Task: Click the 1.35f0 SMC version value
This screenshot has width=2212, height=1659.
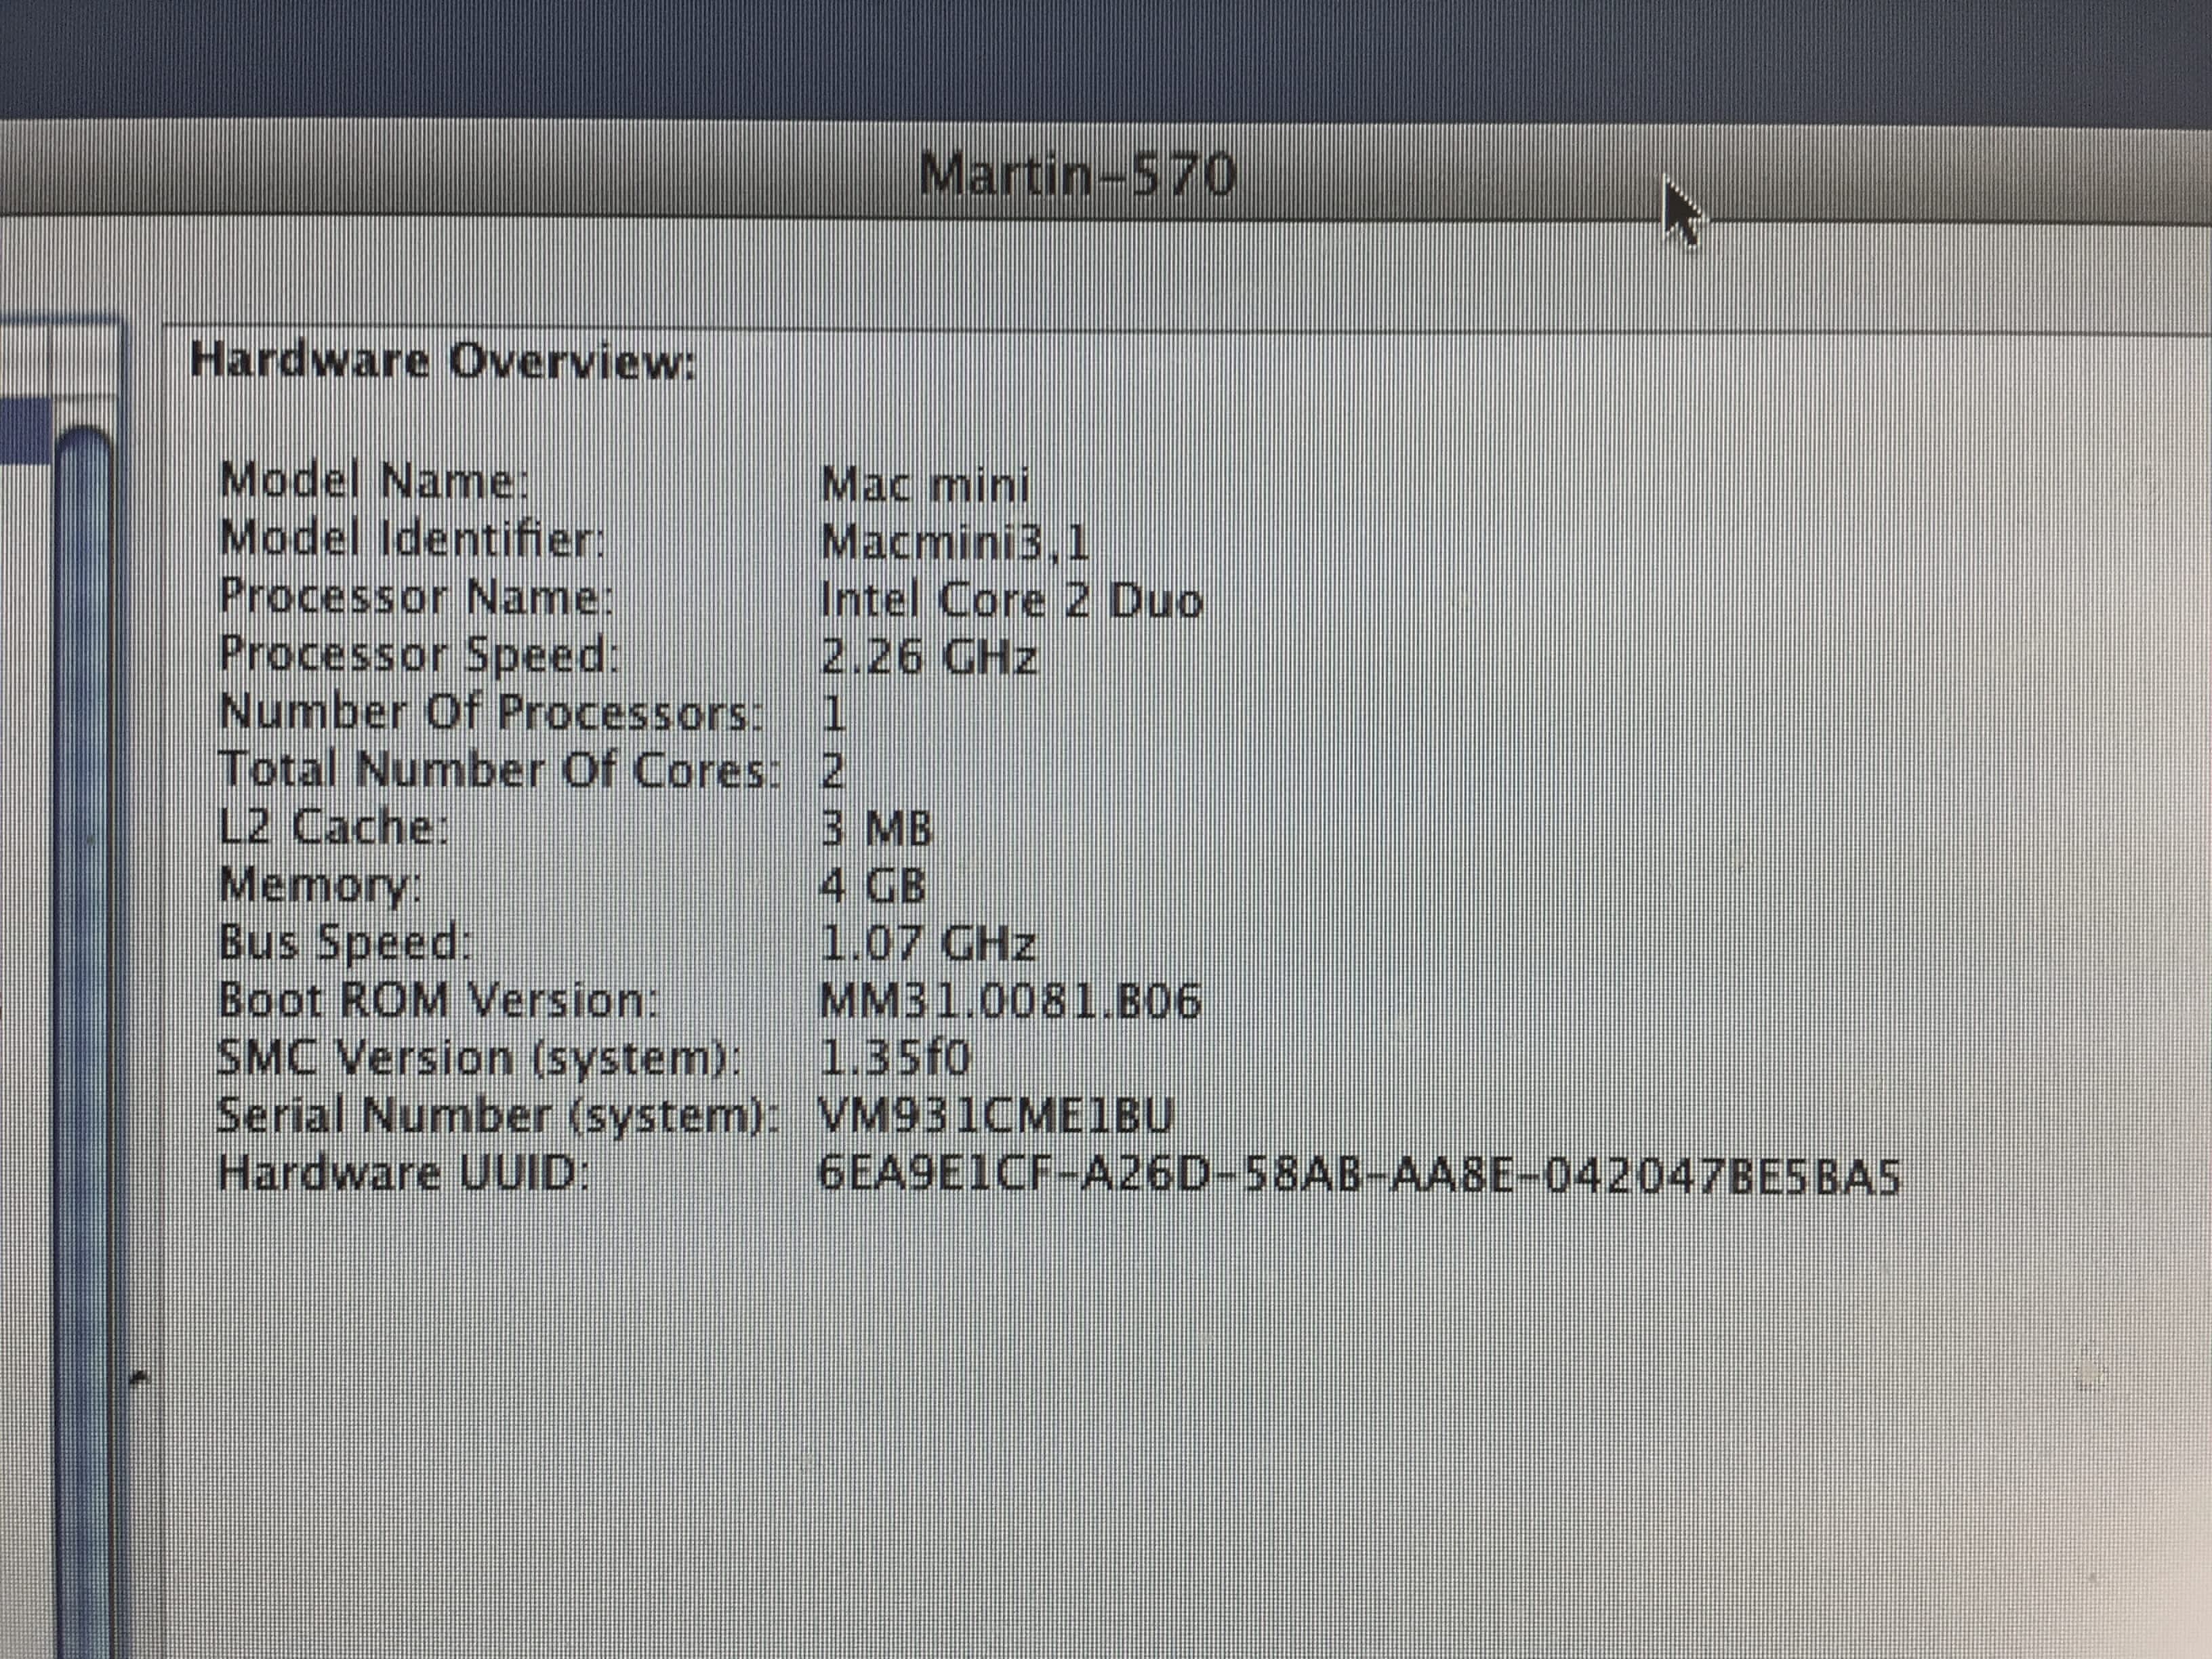Action: [895, 1058]
